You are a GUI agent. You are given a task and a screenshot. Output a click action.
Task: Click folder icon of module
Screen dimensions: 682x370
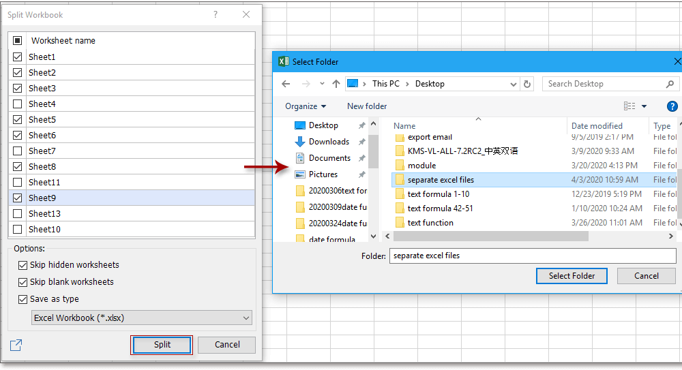pos(400,165)
